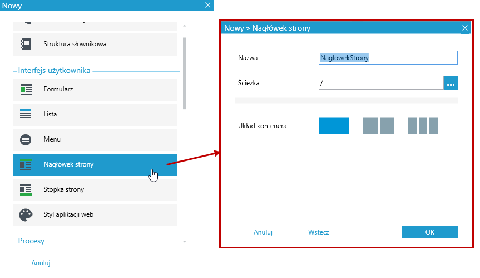The height and width of the screenshot is (278, 480).
Task: Choose Styl aplikacji web item
Action: [x=95, y=215]
